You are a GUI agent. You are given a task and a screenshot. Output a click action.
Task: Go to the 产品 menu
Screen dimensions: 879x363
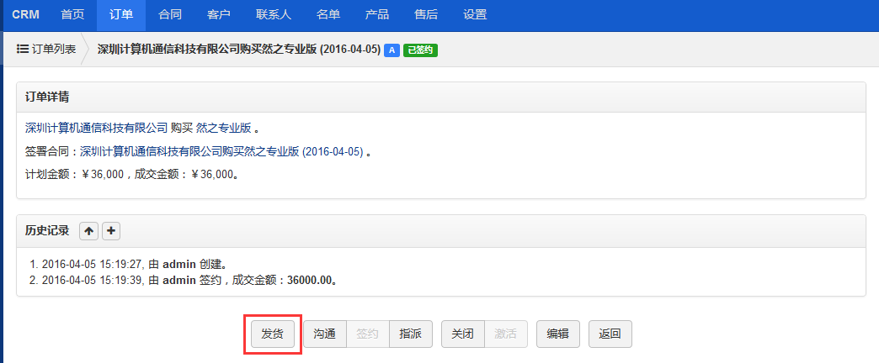376,15
